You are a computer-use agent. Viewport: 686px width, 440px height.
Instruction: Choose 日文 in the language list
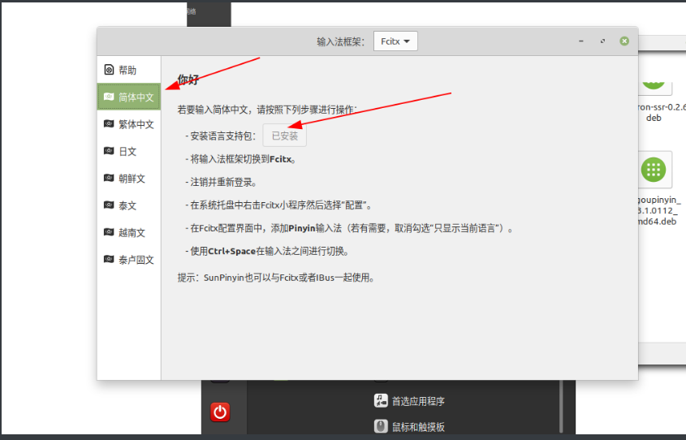(128, 151)
